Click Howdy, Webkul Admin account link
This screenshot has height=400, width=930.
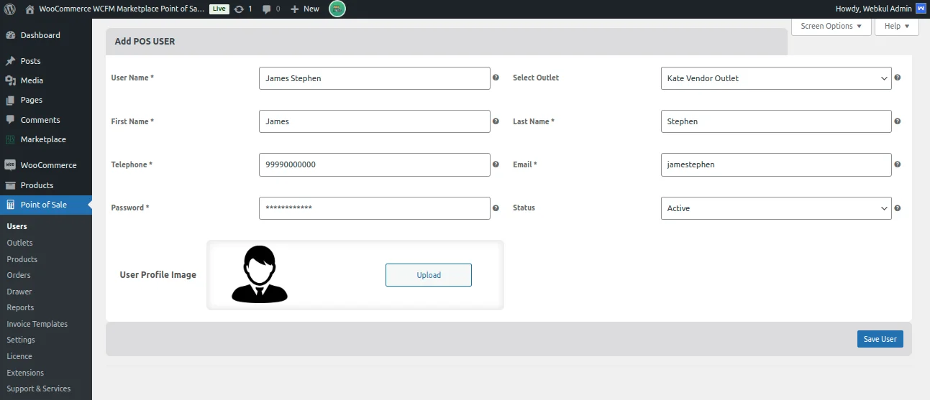880,9
